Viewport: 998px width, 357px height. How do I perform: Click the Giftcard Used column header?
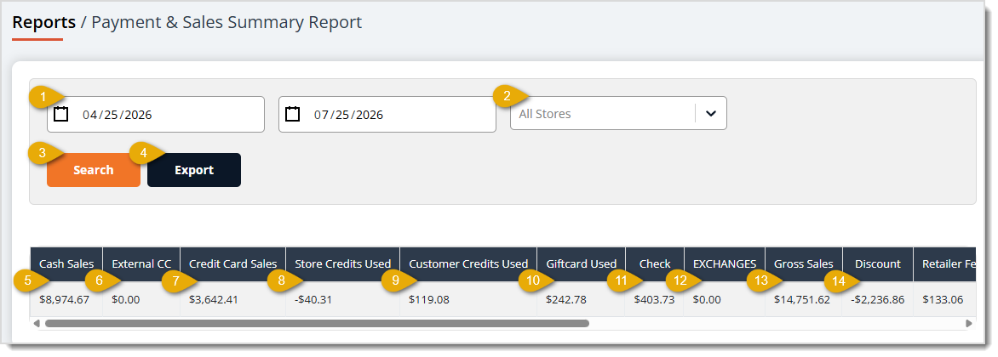point(581,263)
